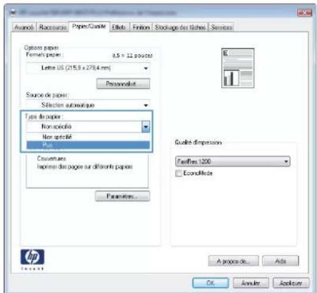The image size is (317, 293).
Task: Enable the EconoMode checkbox
Action: point(178,174)
